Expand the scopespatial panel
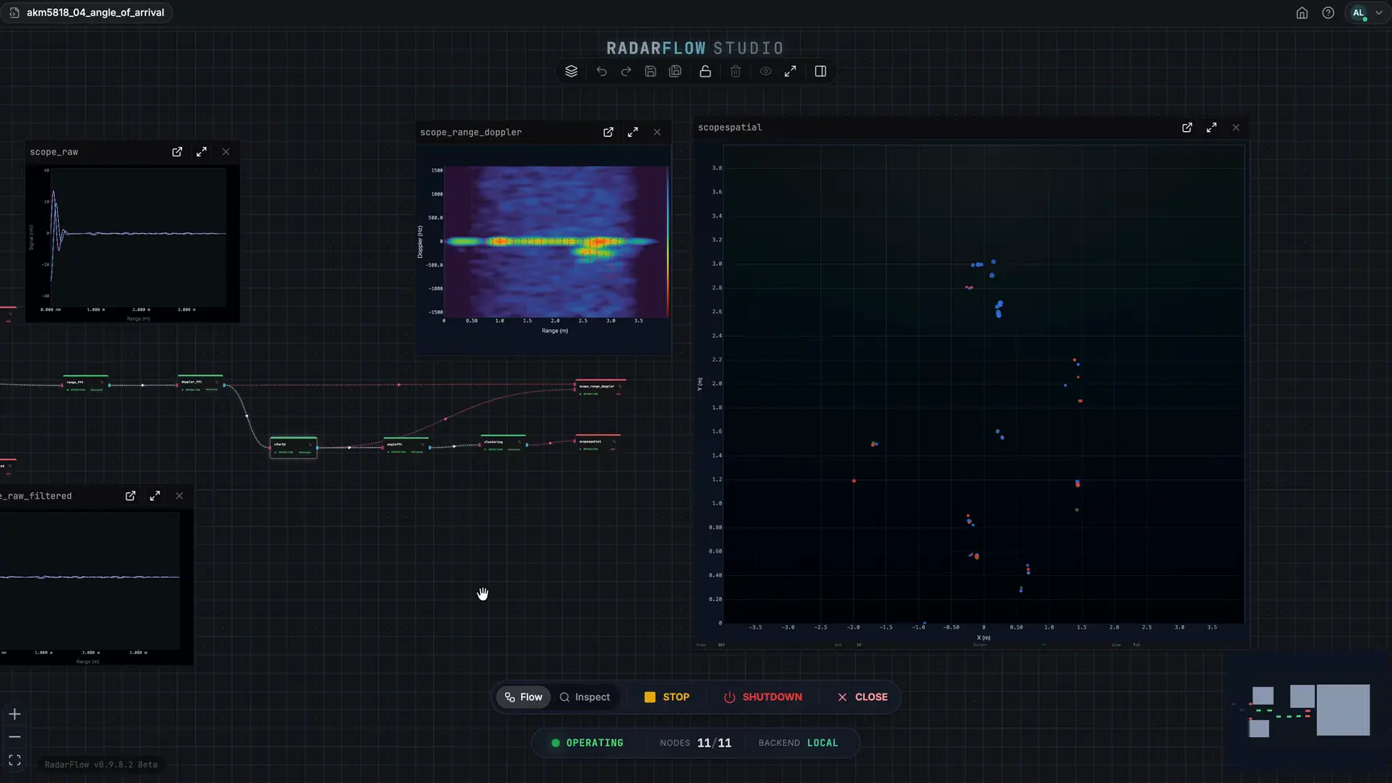Viewport: 1392px width, 783px height. [1212, 127]
